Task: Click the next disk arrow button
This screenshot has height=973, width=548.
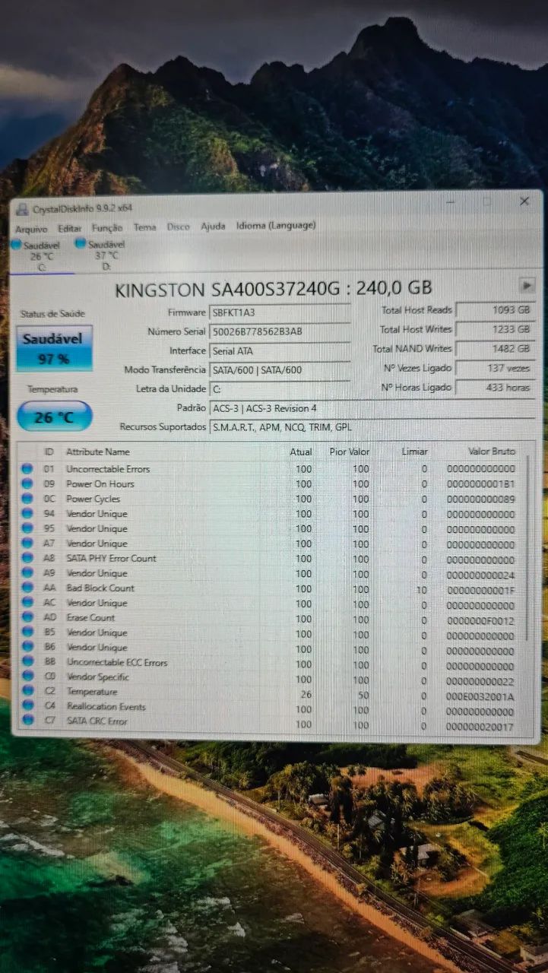Action: point(527,286)
